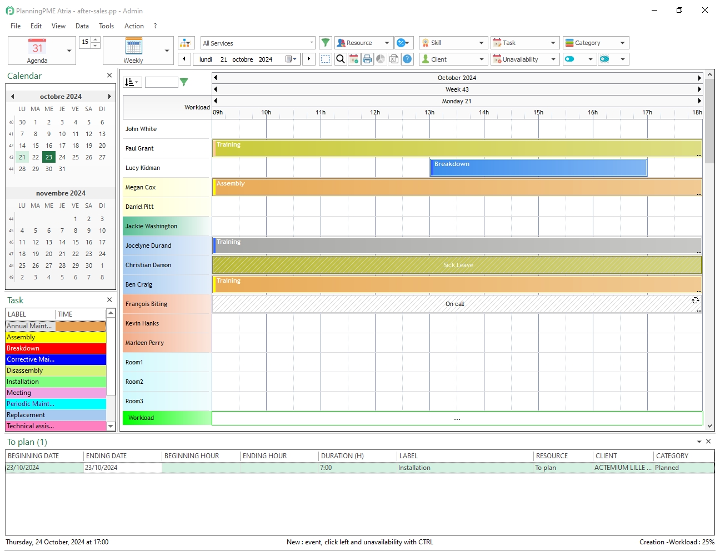Click the dashed rectangle selection icon
This screenshot has height=551, width=720.
tap(326, 59)
